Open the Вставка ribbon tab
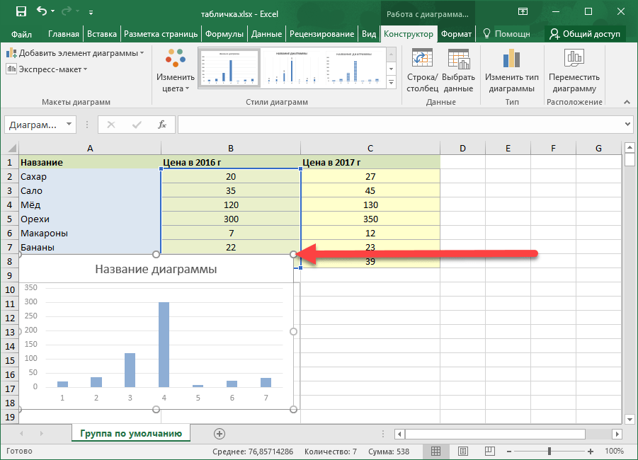This screenshot has height=460, width=638. 102,33
